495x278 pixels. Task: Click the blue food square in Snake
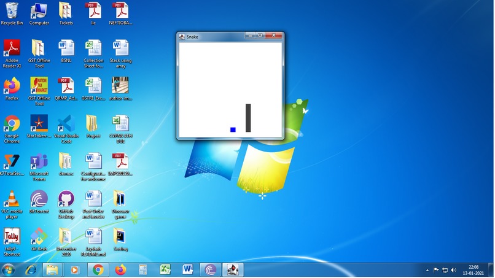tap(233, 129)
